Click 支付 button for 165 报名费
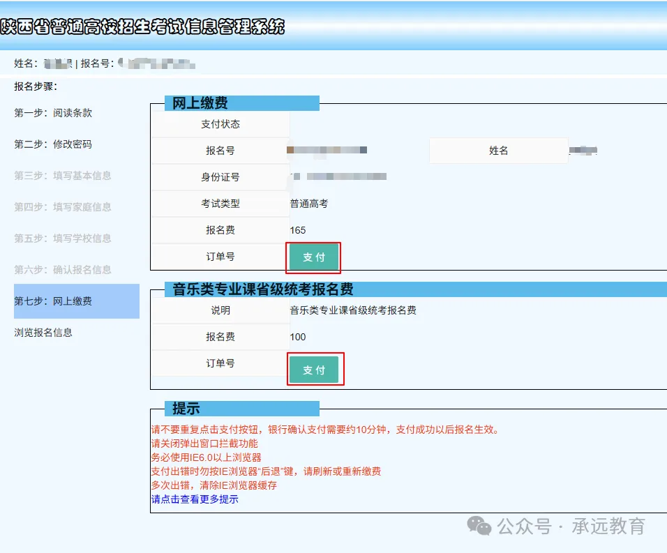The height and width of the screenshot is (553, 667). coord(314,257)
